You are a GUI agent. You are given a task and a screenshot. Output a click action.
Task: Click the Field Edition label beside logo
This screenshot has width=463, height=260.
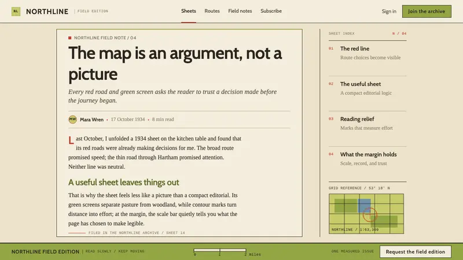pos(93,11)
